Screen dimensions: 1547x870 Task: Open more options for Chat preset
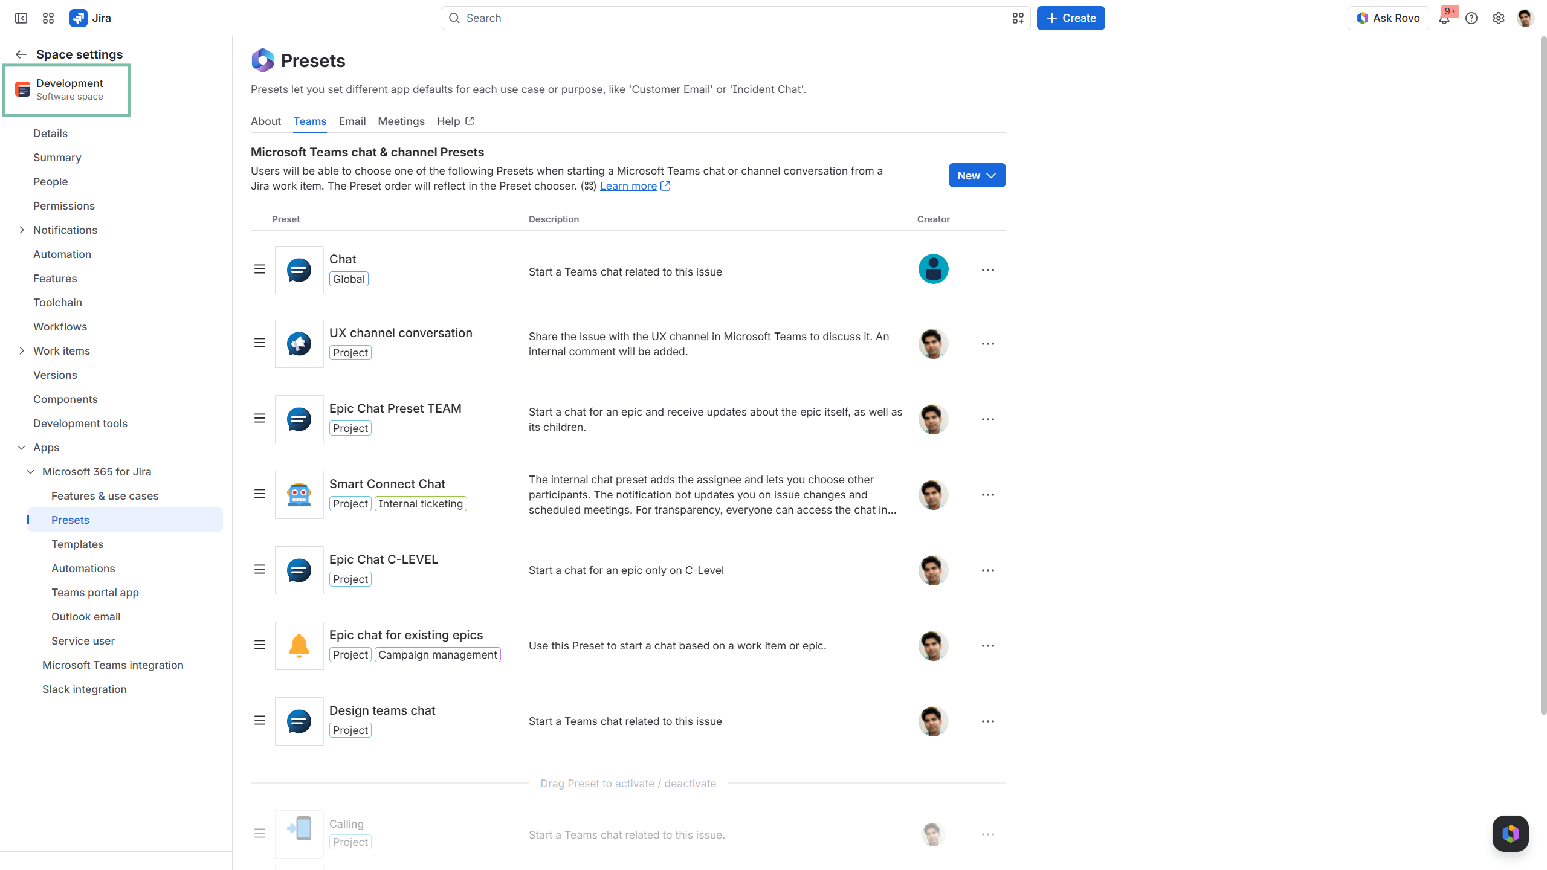point(988,270)
